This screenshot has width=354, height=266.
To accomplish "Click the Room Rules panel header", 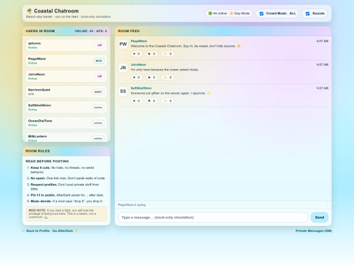I will [66, 151].
